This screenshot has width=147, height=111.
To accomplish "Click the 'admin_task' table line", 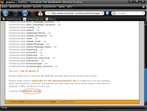I will pos(28,41).
